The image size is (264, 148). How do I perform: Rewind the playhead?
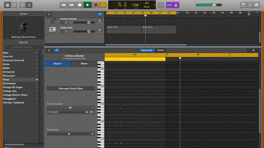(x=63, y=5)
